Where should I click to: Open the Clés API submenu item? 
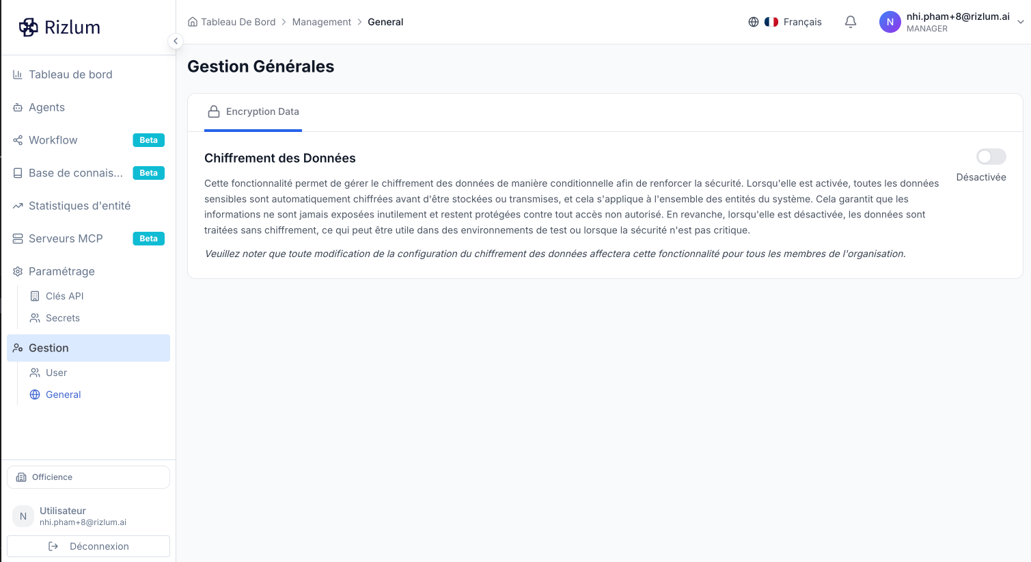[65, 296]
